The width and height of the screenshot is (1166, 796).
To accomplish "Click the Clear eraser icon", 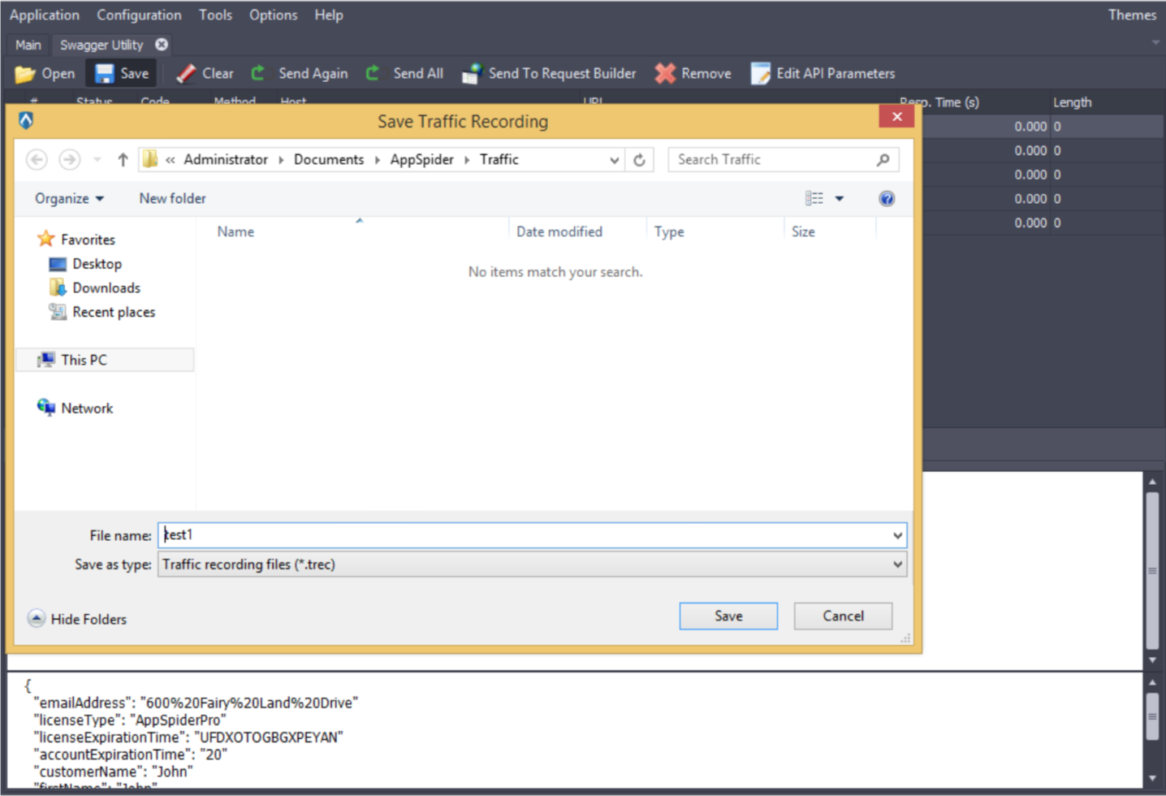I will pyautogui.click(x=185, y=74).
